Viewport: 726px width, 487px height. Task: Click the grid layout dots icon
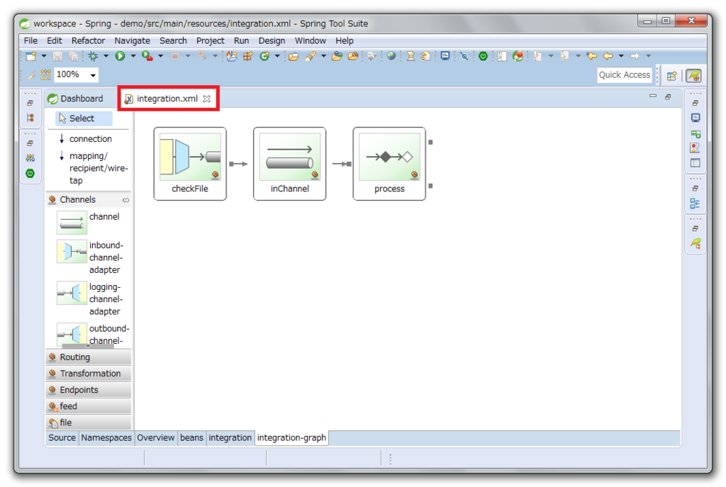[x=45, y=74]
